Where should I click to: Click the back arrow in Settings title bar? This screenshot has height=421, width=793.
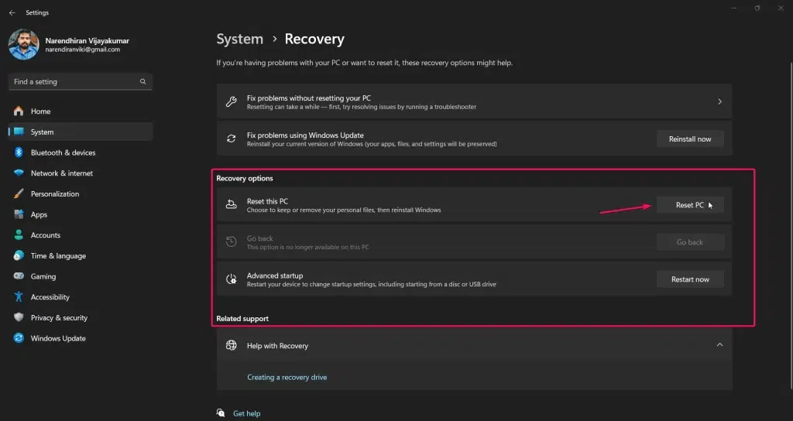pyautogui.click(x=12, y=12)
